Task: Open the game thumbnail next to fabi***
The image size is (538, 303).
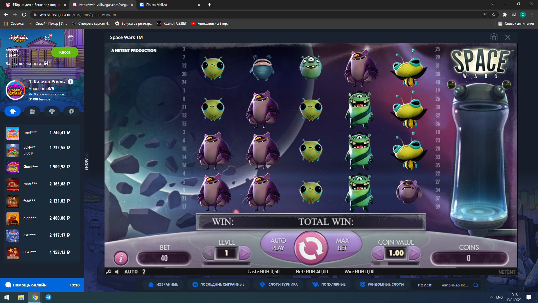Action: click(x=13, y=202)
